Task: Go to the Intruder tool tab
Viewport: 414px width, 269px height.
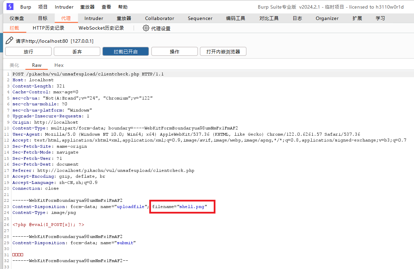Action: click(x=94, y=18)
